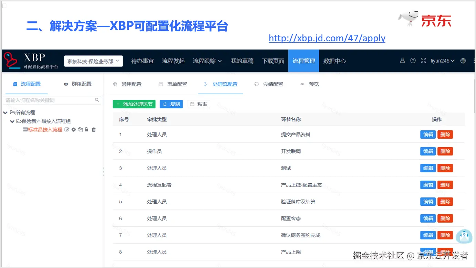The width and height of the screenshot is (476, 268).
Task: Delete row 1 提交产品资料
Action: point(445,135)
